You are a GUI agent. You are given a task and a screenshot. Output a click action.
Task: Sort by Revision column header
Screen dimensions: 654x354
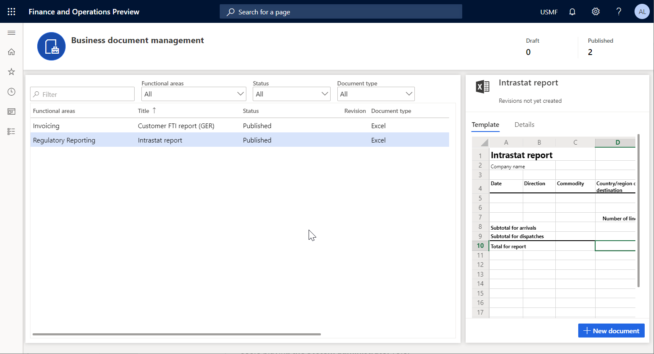coord(355,111)
